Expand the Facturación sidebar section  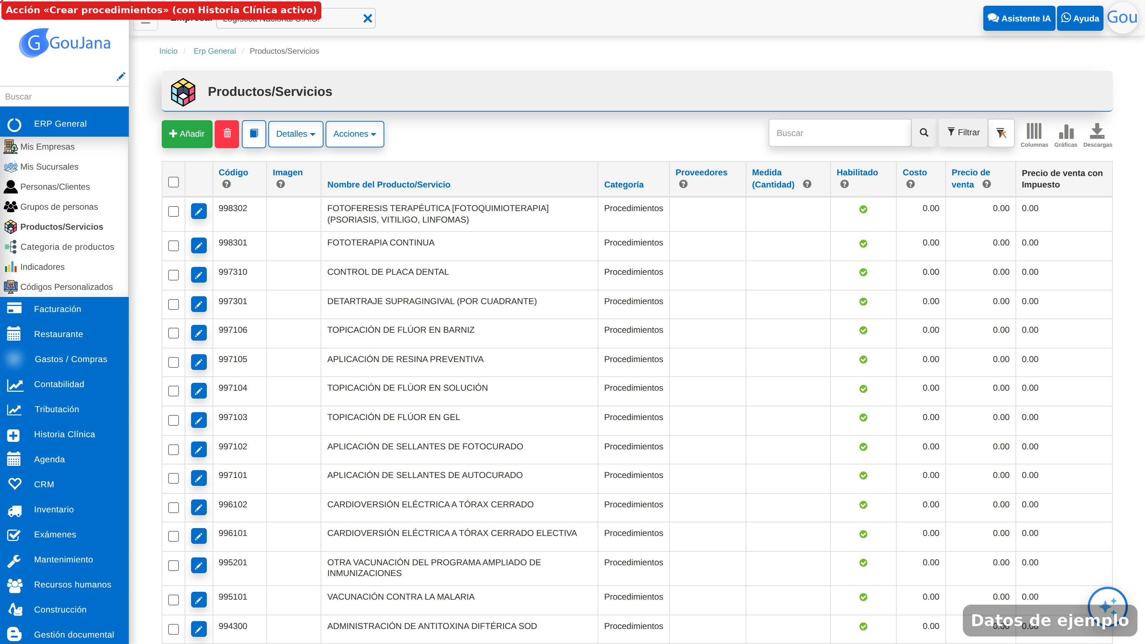pyautogui.click(x=64, y=309)
